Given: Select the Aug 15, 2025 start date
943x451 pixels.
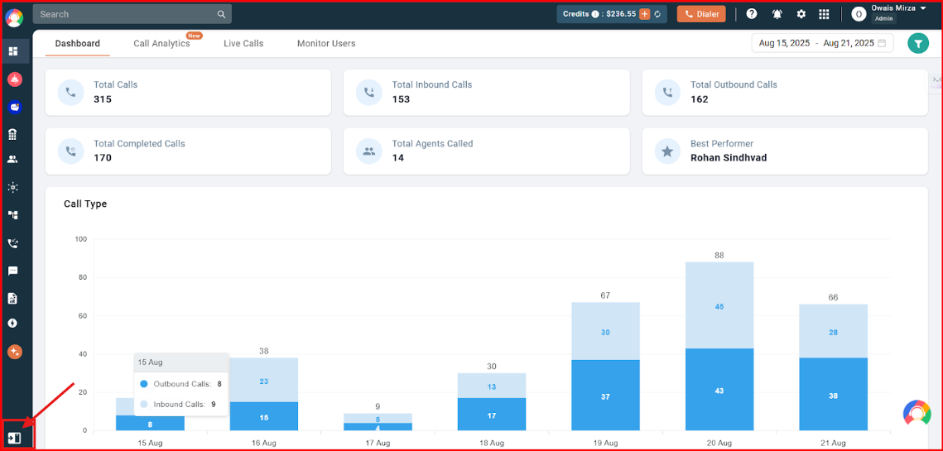Looking at the screenshot, I should tap(784, 43).
